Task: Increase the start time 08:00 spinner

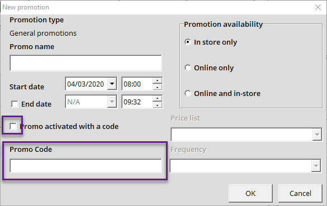Action: tap(158, 81)
